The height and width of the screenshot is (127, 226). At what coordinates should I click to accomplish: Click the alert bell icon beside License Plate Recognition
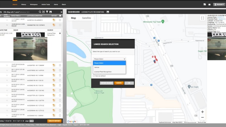pyautogui.click(x=60, y=33)
